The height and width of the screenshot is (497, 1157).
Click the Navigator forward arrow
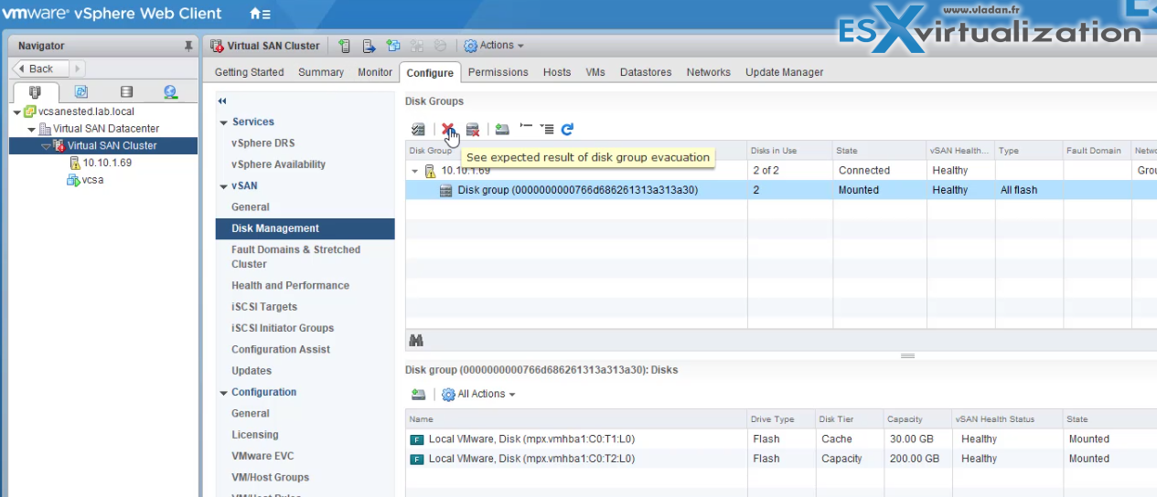(x=76, y=69)
